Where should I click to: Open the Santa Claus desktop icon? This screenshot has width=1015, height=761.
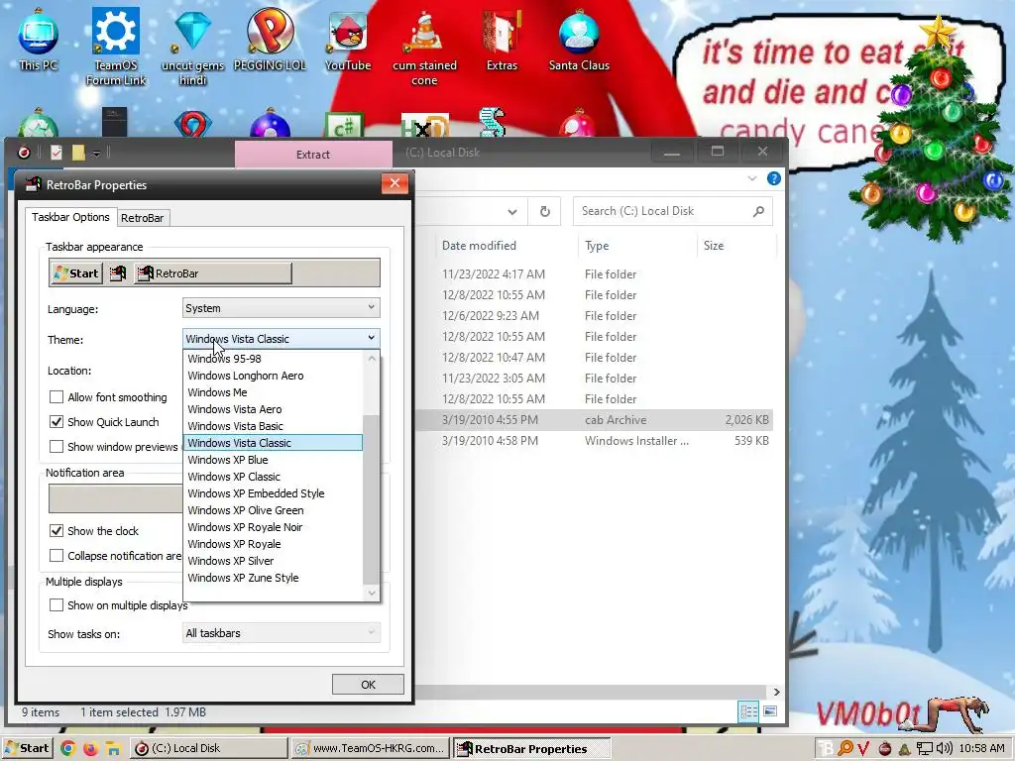(x=579, y=39)
